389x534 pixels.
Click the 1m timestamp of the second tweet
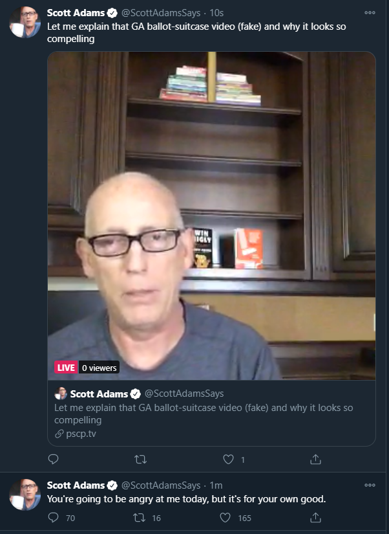216,485
